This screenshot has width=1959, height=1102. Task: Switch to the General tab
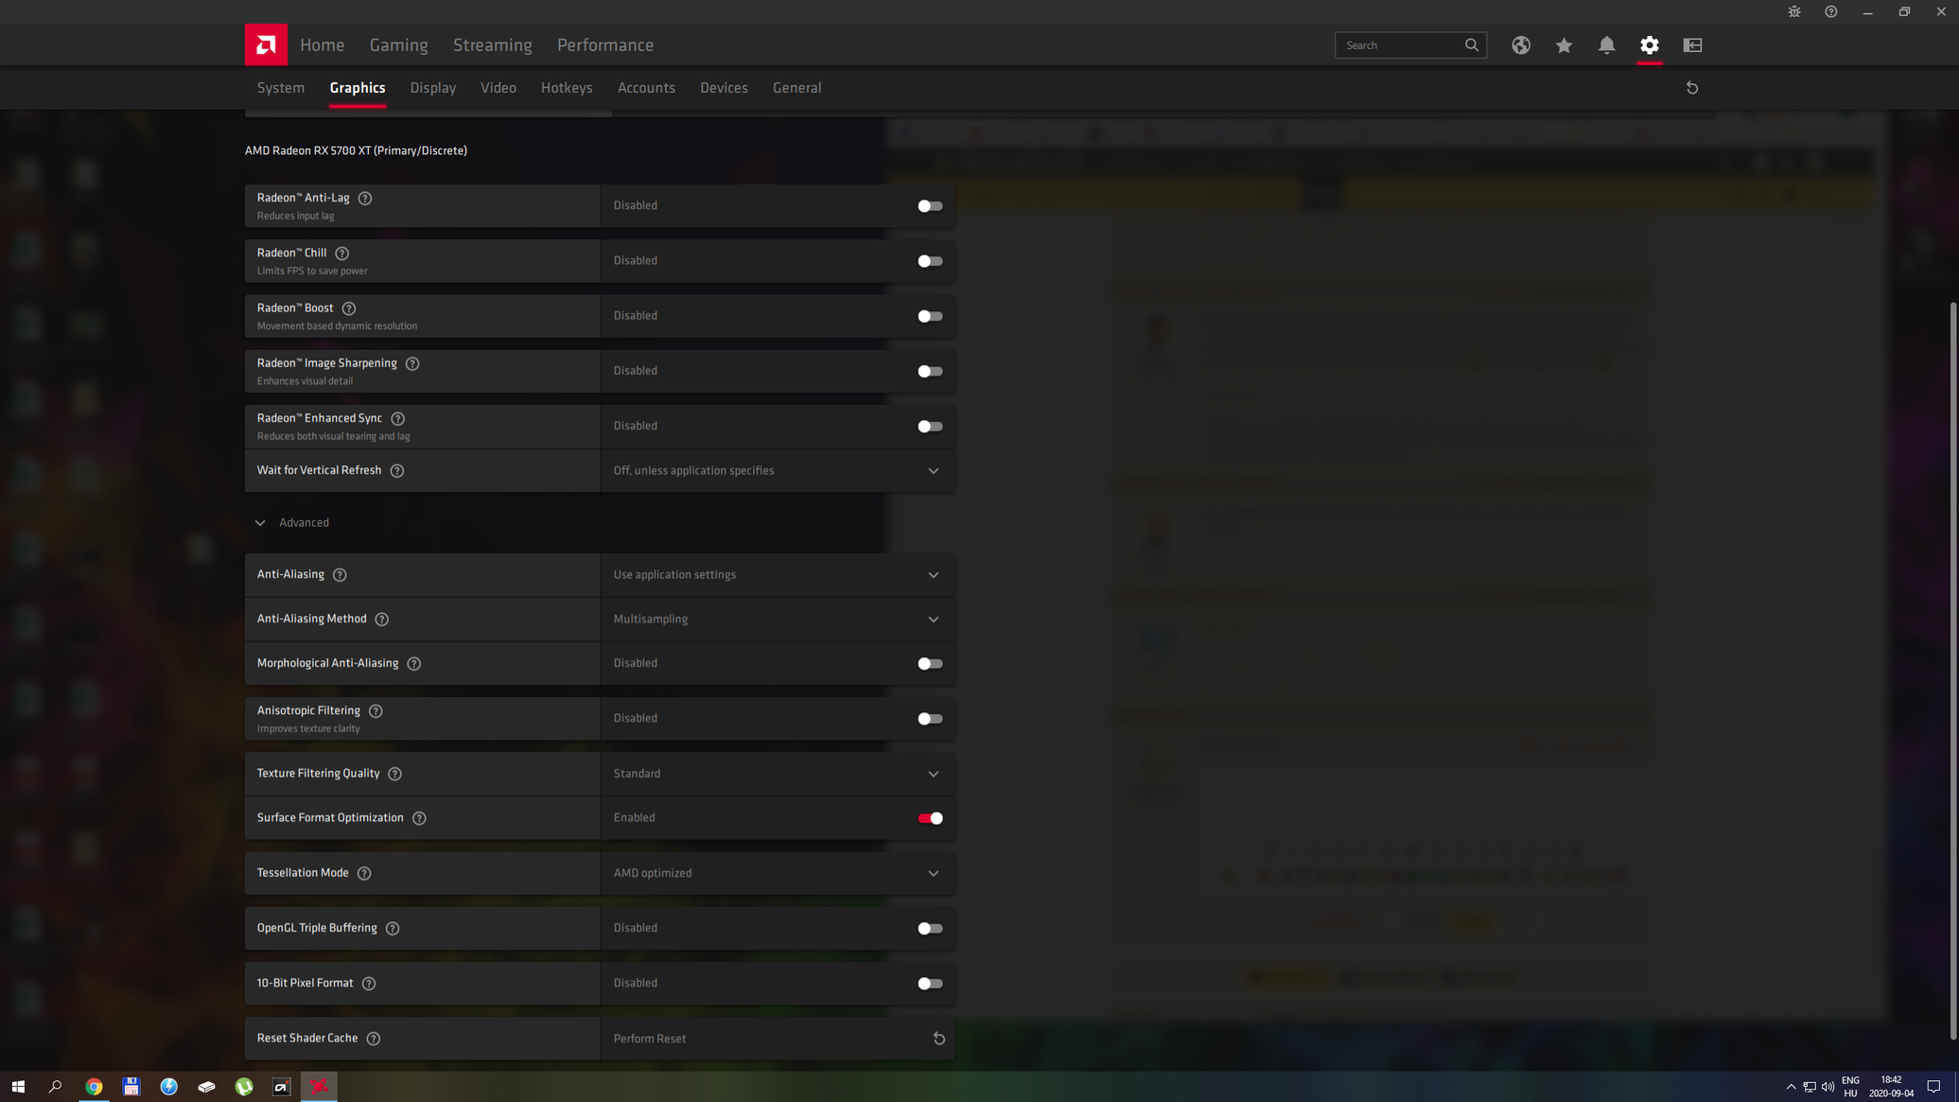[x=796, y=88]
